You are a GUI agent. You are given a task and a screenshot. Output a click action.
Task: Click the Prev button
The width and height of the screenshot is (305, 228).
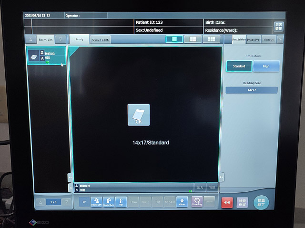[x=133, y=202]
